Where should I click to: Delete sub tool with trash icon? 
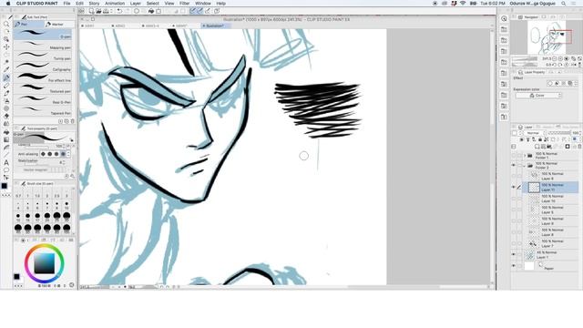tap(73, 121)
